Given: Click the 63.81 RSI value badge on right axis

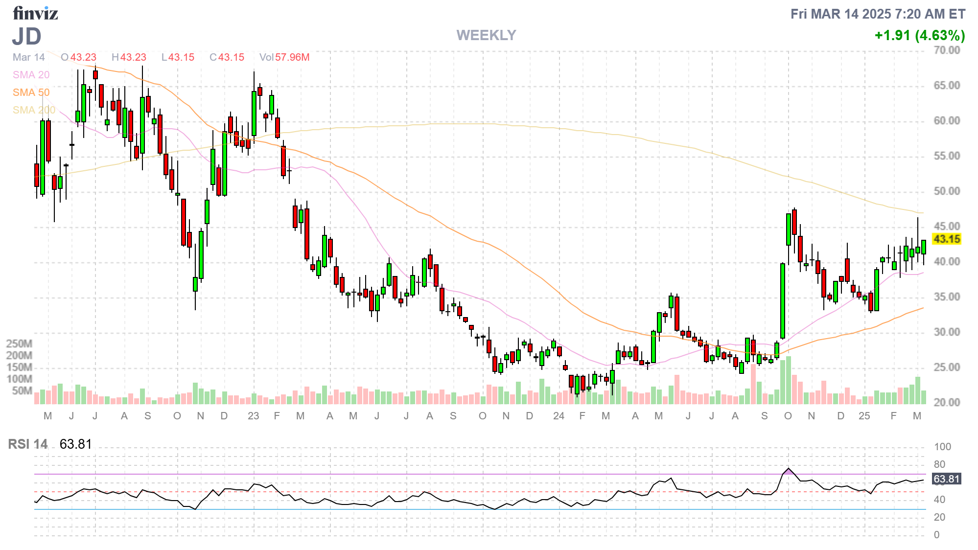Looking at the screenshot, I should coord(947,479).
